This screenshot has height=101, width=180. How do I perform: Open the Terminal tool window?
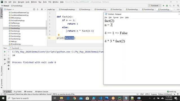click(28, 92)
